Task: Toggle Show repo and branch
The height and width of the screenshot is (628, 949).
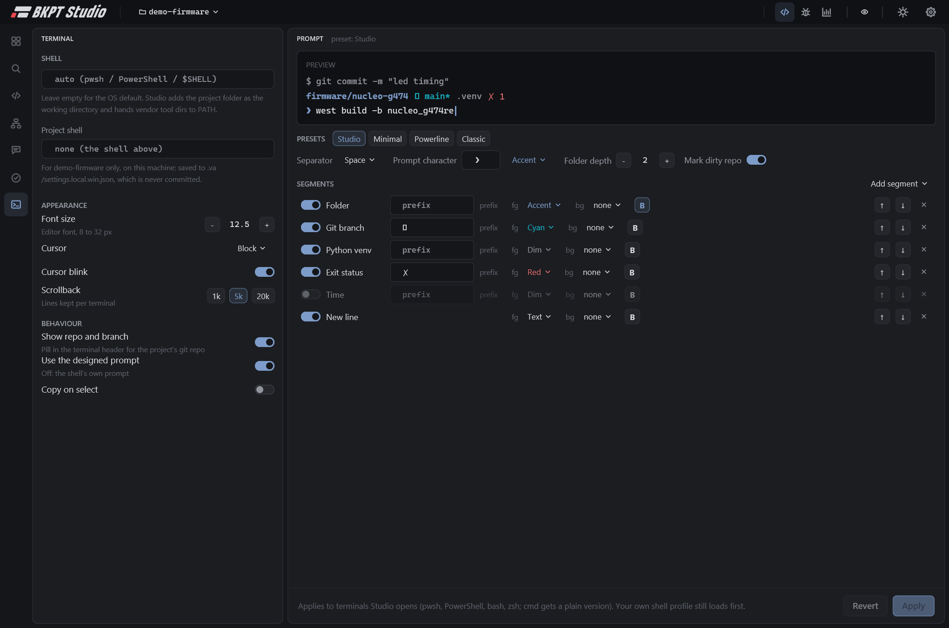Action: pyautogui.click(x=265, y=342)
